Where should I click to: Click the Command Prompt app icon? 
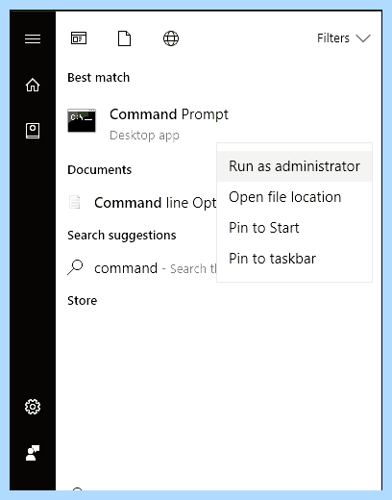(x=82, y=120)
